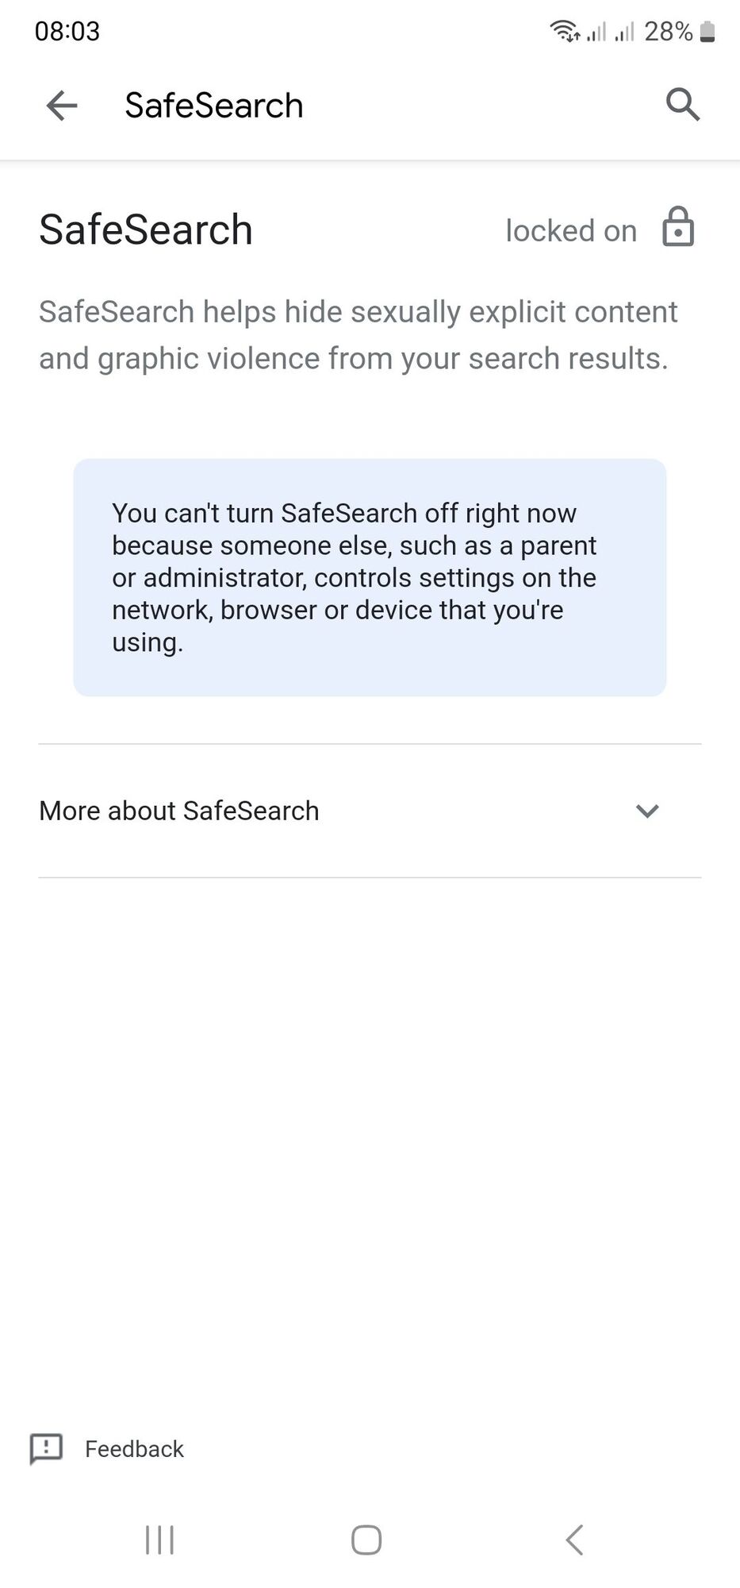Tap the SafeSearch description text
Screen dimensions: 740x1588
click(358, 335)
